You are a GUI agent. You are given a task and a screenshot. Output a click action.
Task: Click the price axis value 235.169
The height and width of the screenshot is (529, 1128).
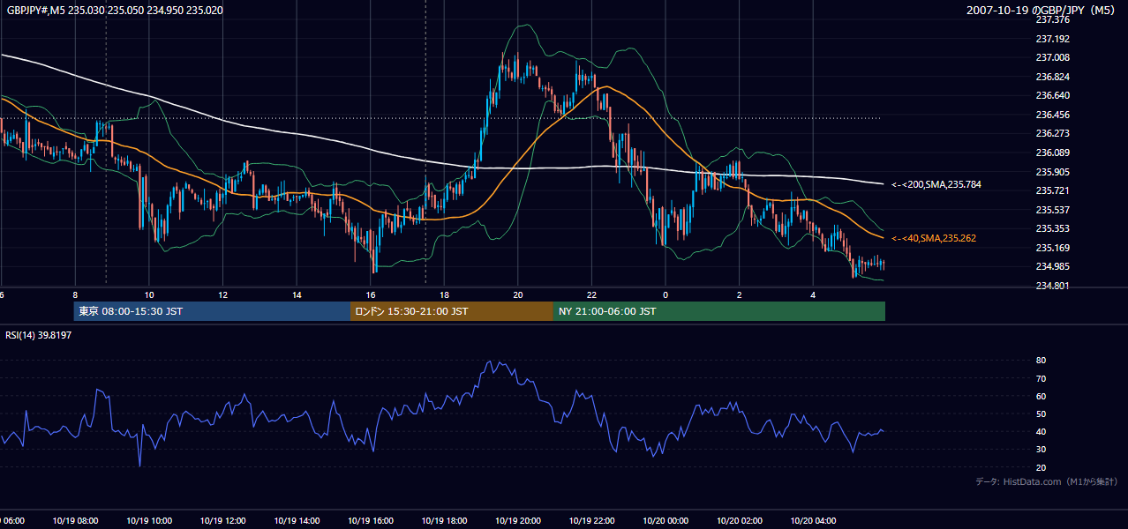(1052, 248)
